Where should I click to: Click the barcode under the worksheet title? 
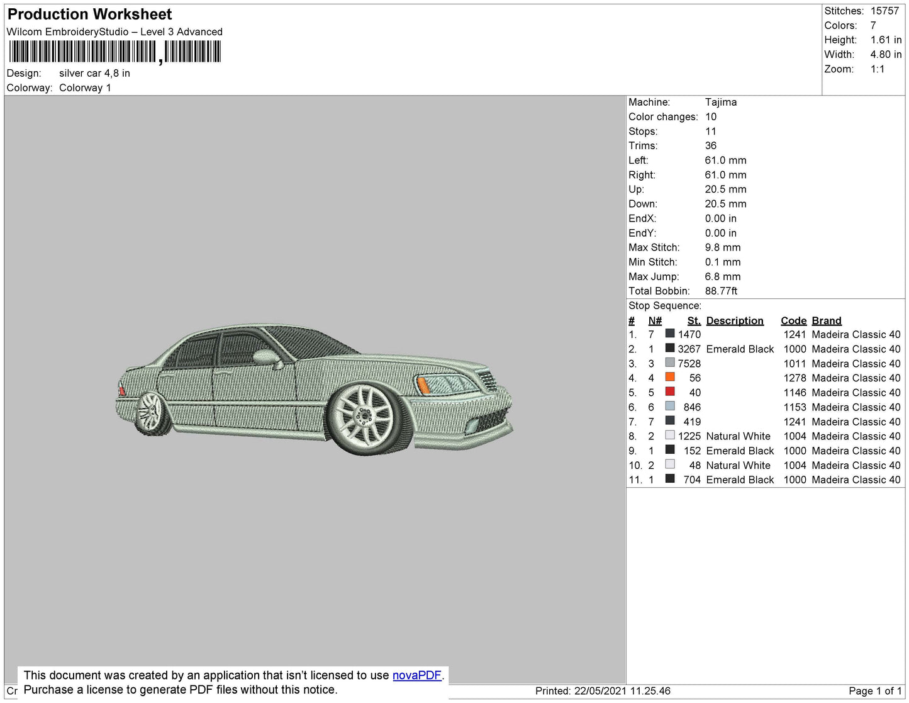click(115, 52)
